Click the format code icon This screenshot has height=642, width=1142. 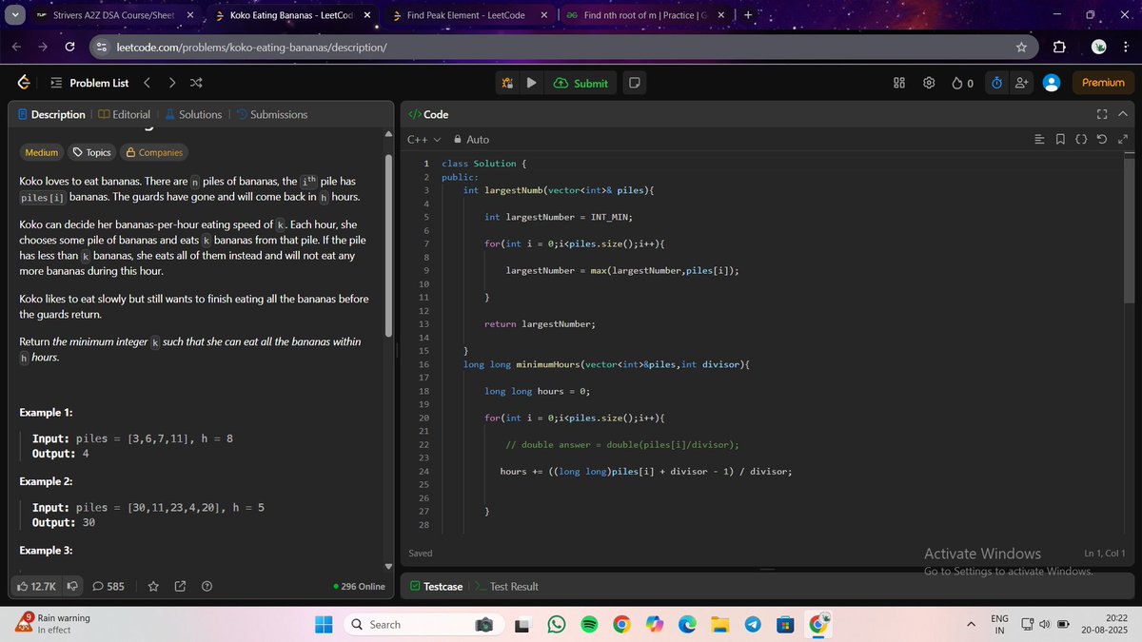[x=1040, y=140]
